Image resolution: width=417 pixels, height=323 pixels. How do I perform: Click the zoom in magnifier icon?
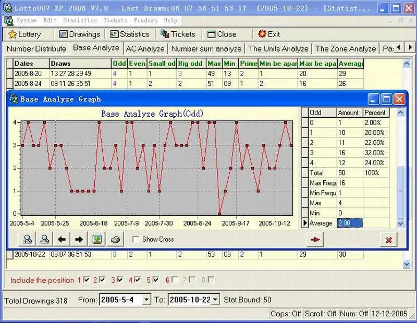tap(28, 239)
